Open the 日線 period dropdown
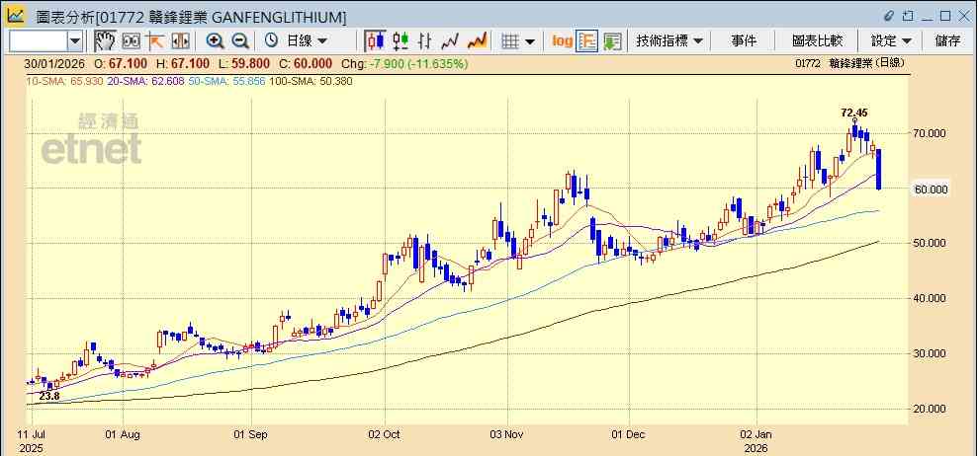The height and width of the screenshot is (456, 978). (307, 41)
